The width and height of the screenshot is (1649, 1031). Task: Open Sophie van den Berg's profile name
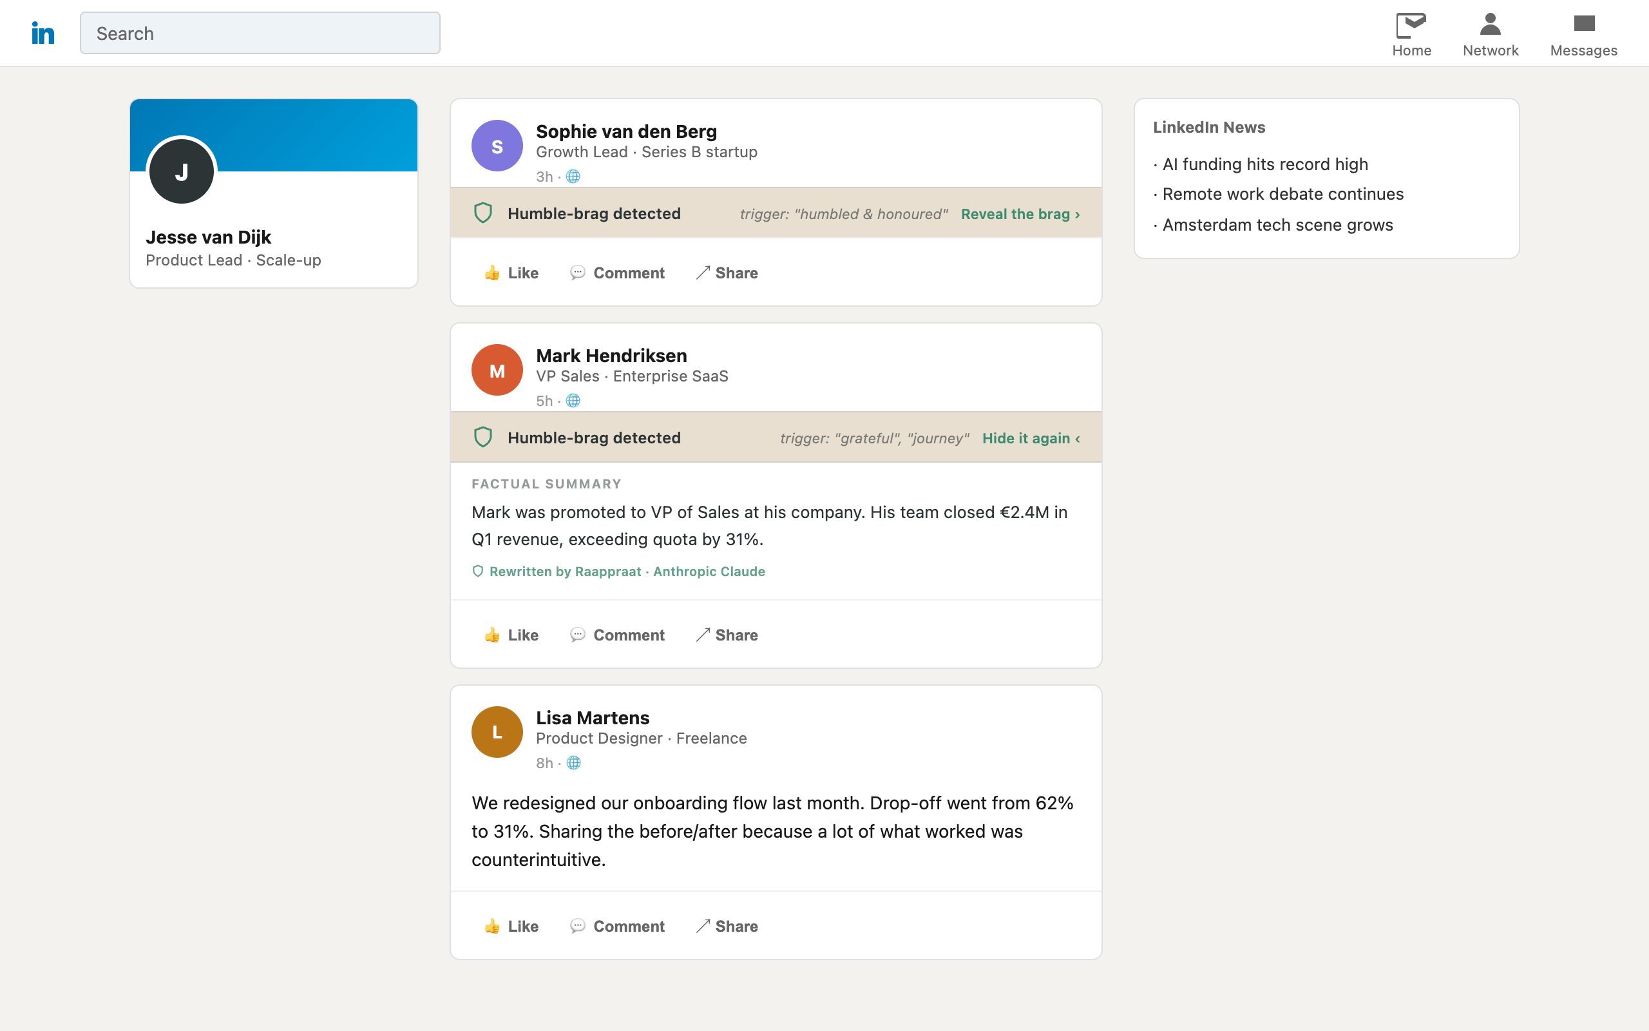click(626, 131)
